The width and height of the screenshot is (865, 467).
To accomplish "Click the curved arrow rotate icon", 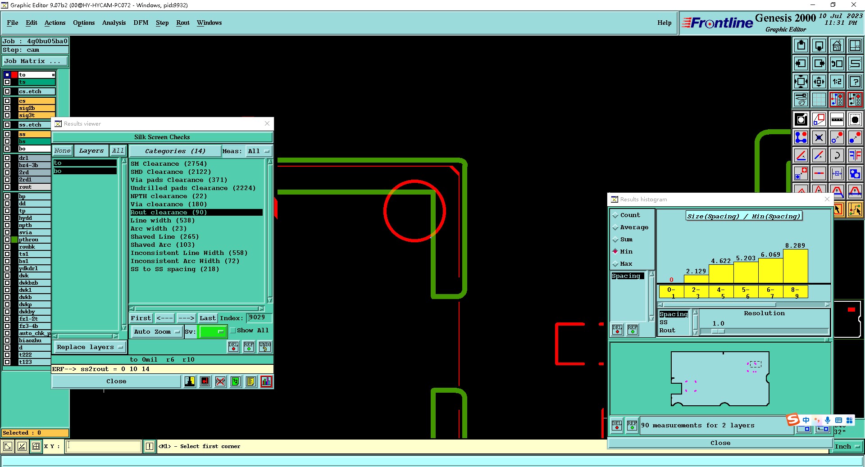I will click(x=837, y=155).
